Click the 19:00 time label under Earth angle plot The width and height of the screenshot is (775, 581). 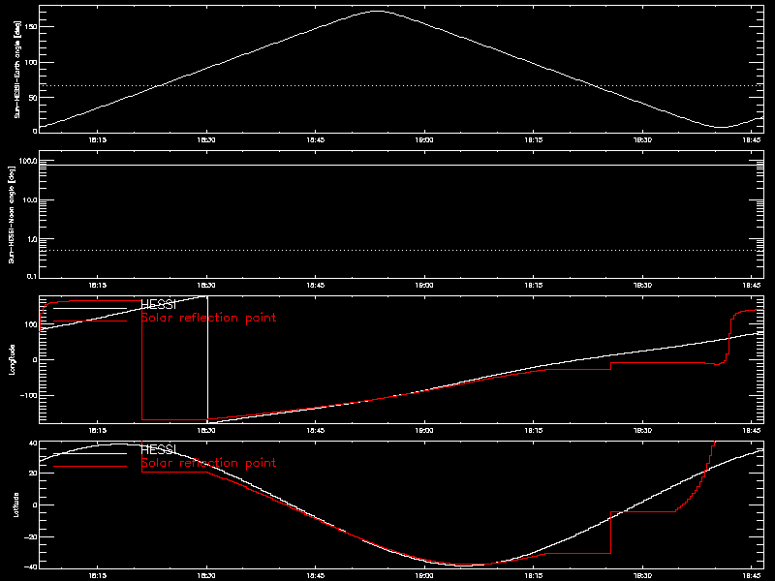pyautogui.click(x=424, y=139)
